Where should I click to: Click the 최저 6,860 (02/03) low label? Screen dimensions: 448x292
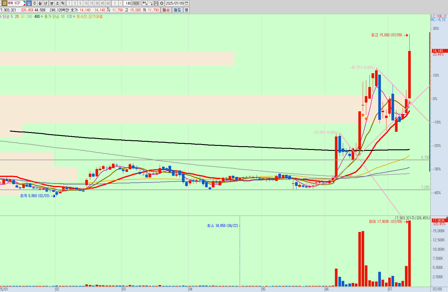point(35,196)
